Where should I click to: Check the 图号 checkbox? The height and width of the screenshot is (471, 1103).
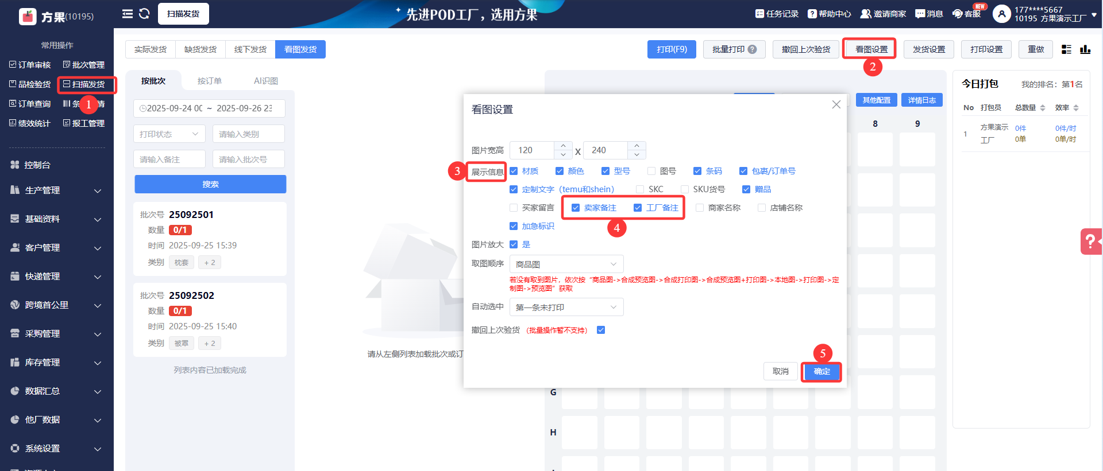coord(651,171)
